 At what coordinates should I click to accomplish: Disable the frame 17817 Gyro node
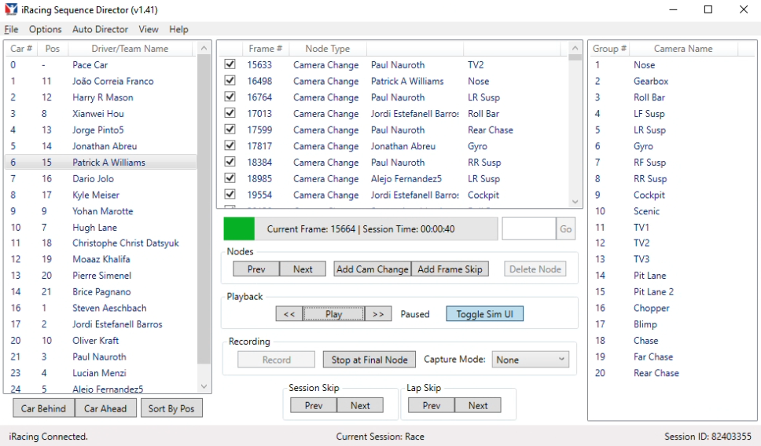[230, 145]
